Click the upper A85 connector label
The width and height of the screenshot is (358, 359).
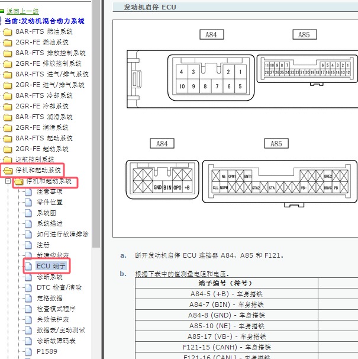coord(305,34)
